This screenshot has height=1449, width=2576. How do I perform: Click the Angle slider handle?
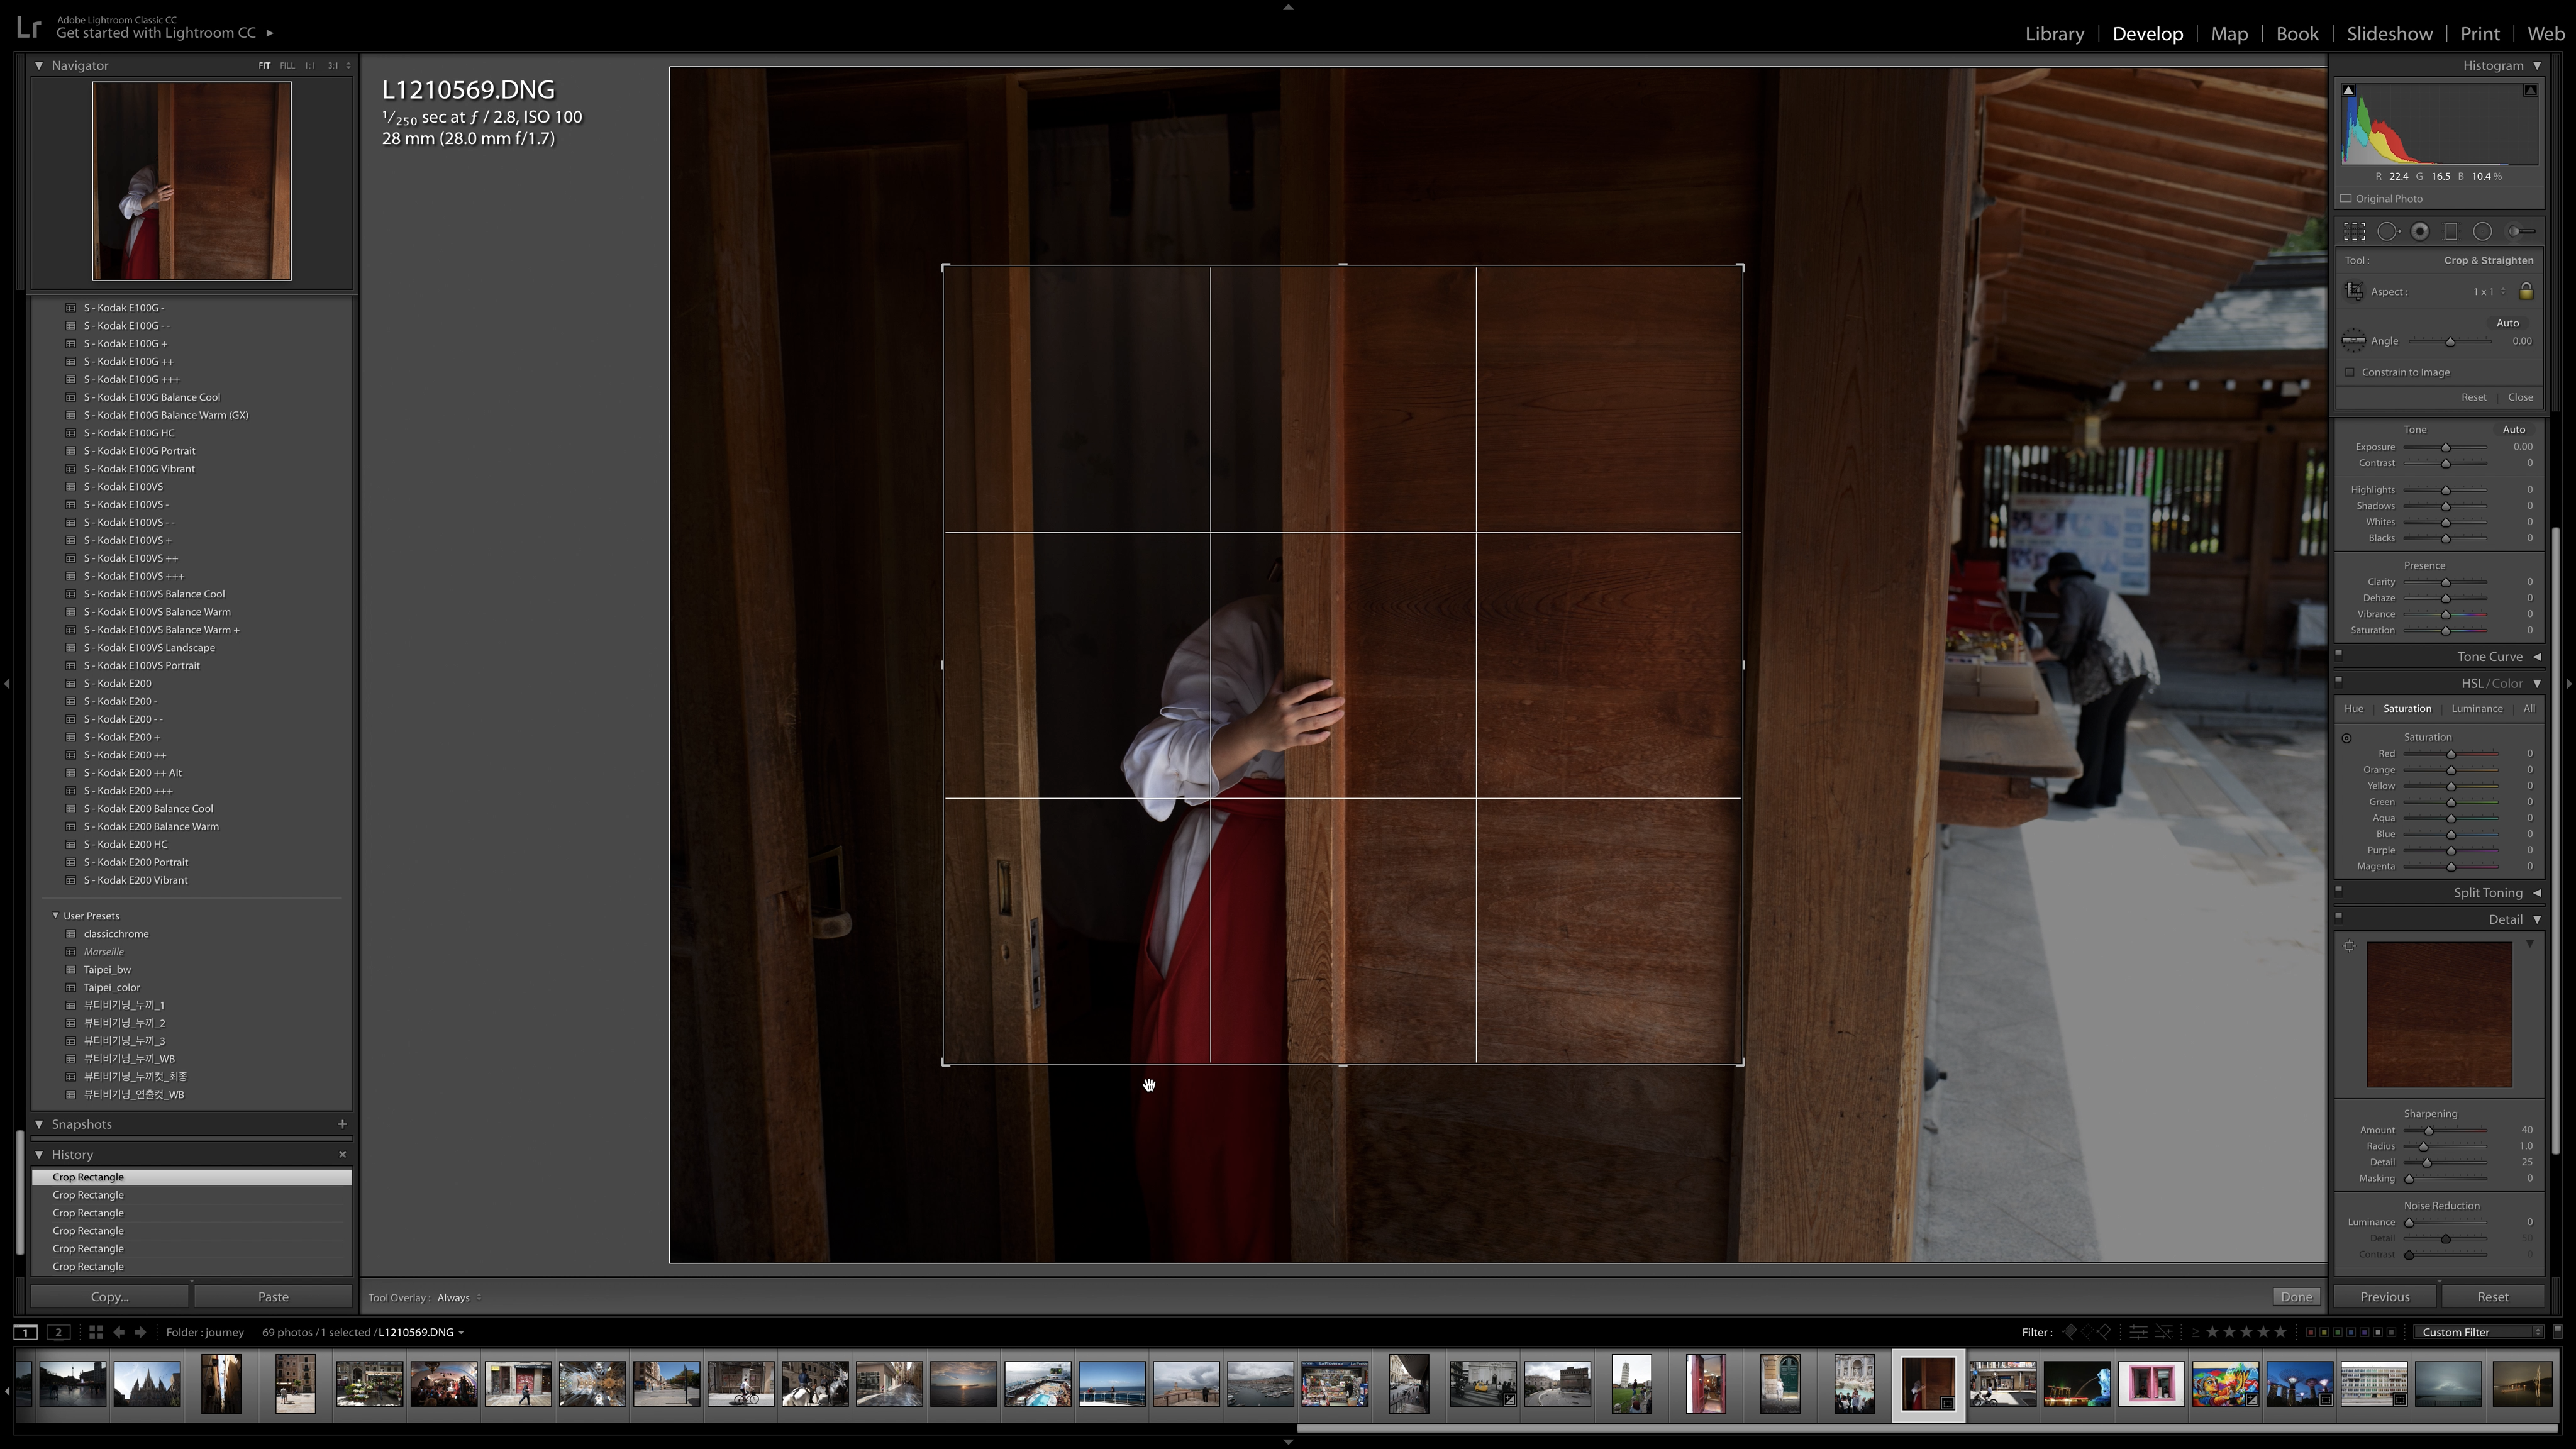pos(2450,342)
